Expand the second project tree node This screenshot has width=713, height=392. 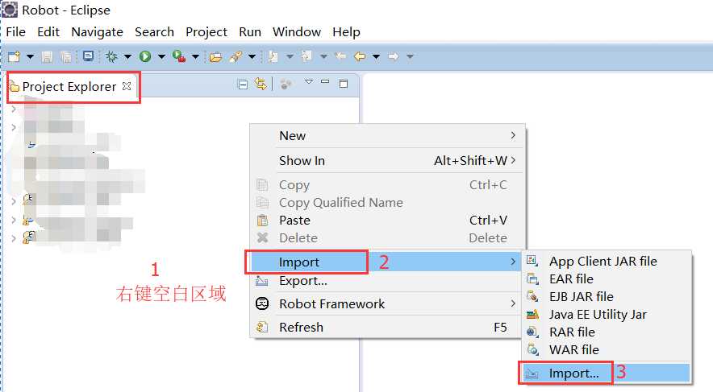pyautogui.click(x=14, y=127)
